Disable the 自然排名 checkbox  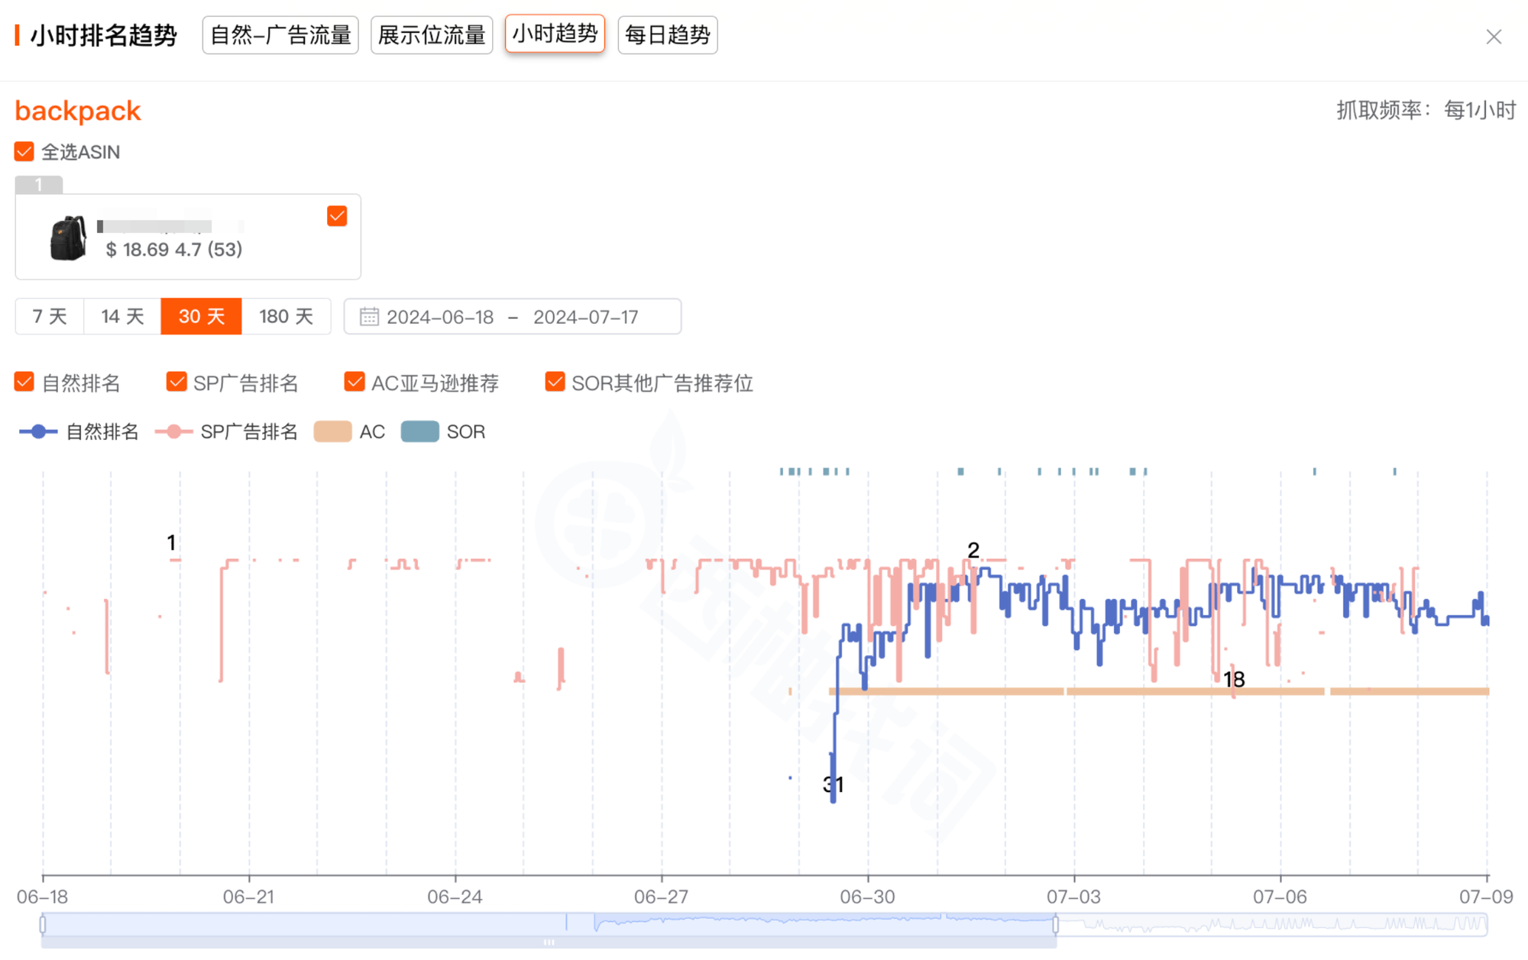(24, 383)
